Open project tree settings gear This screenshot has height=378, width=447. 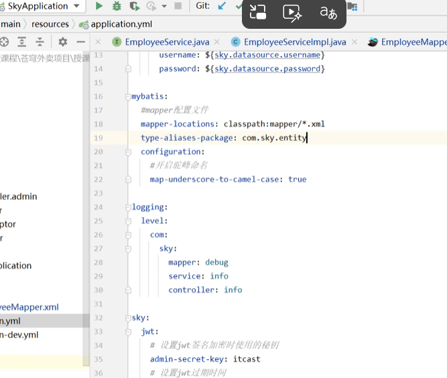[63, 42]
